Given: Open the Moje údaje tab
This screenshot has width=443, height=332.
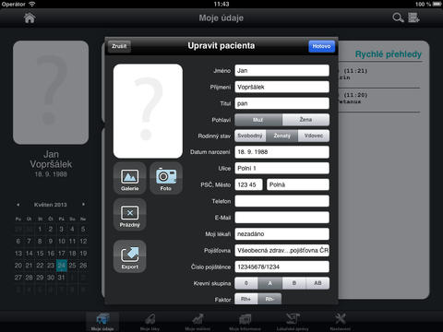Looking at the screenshot, I should tap(102, 322).
